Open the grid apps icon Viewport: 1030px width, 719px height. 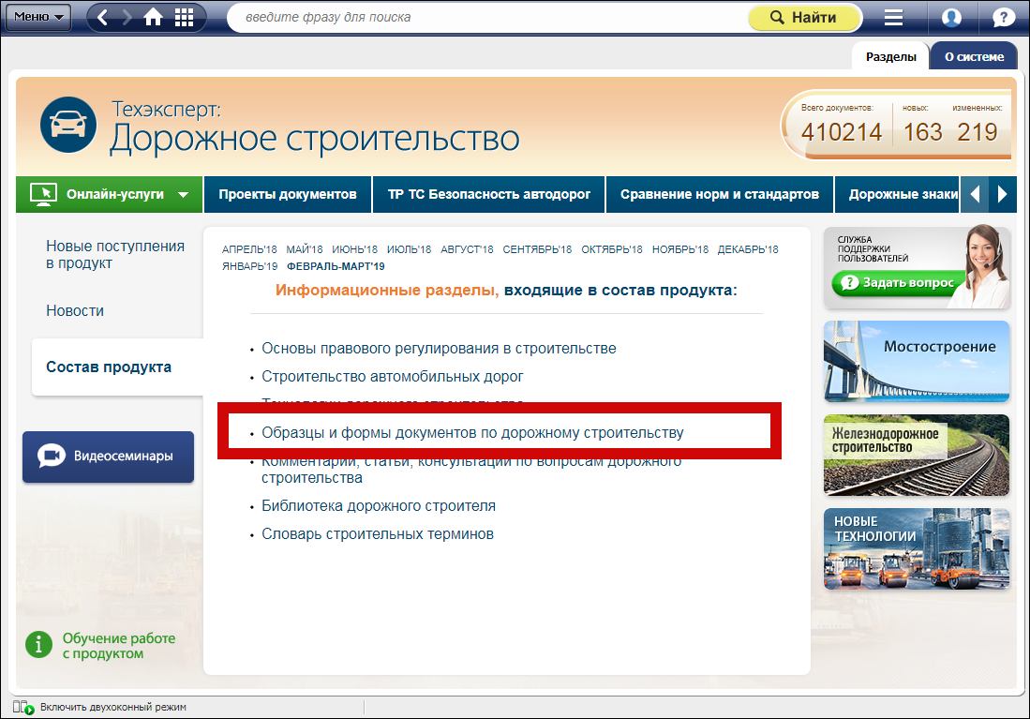[185, 18]
